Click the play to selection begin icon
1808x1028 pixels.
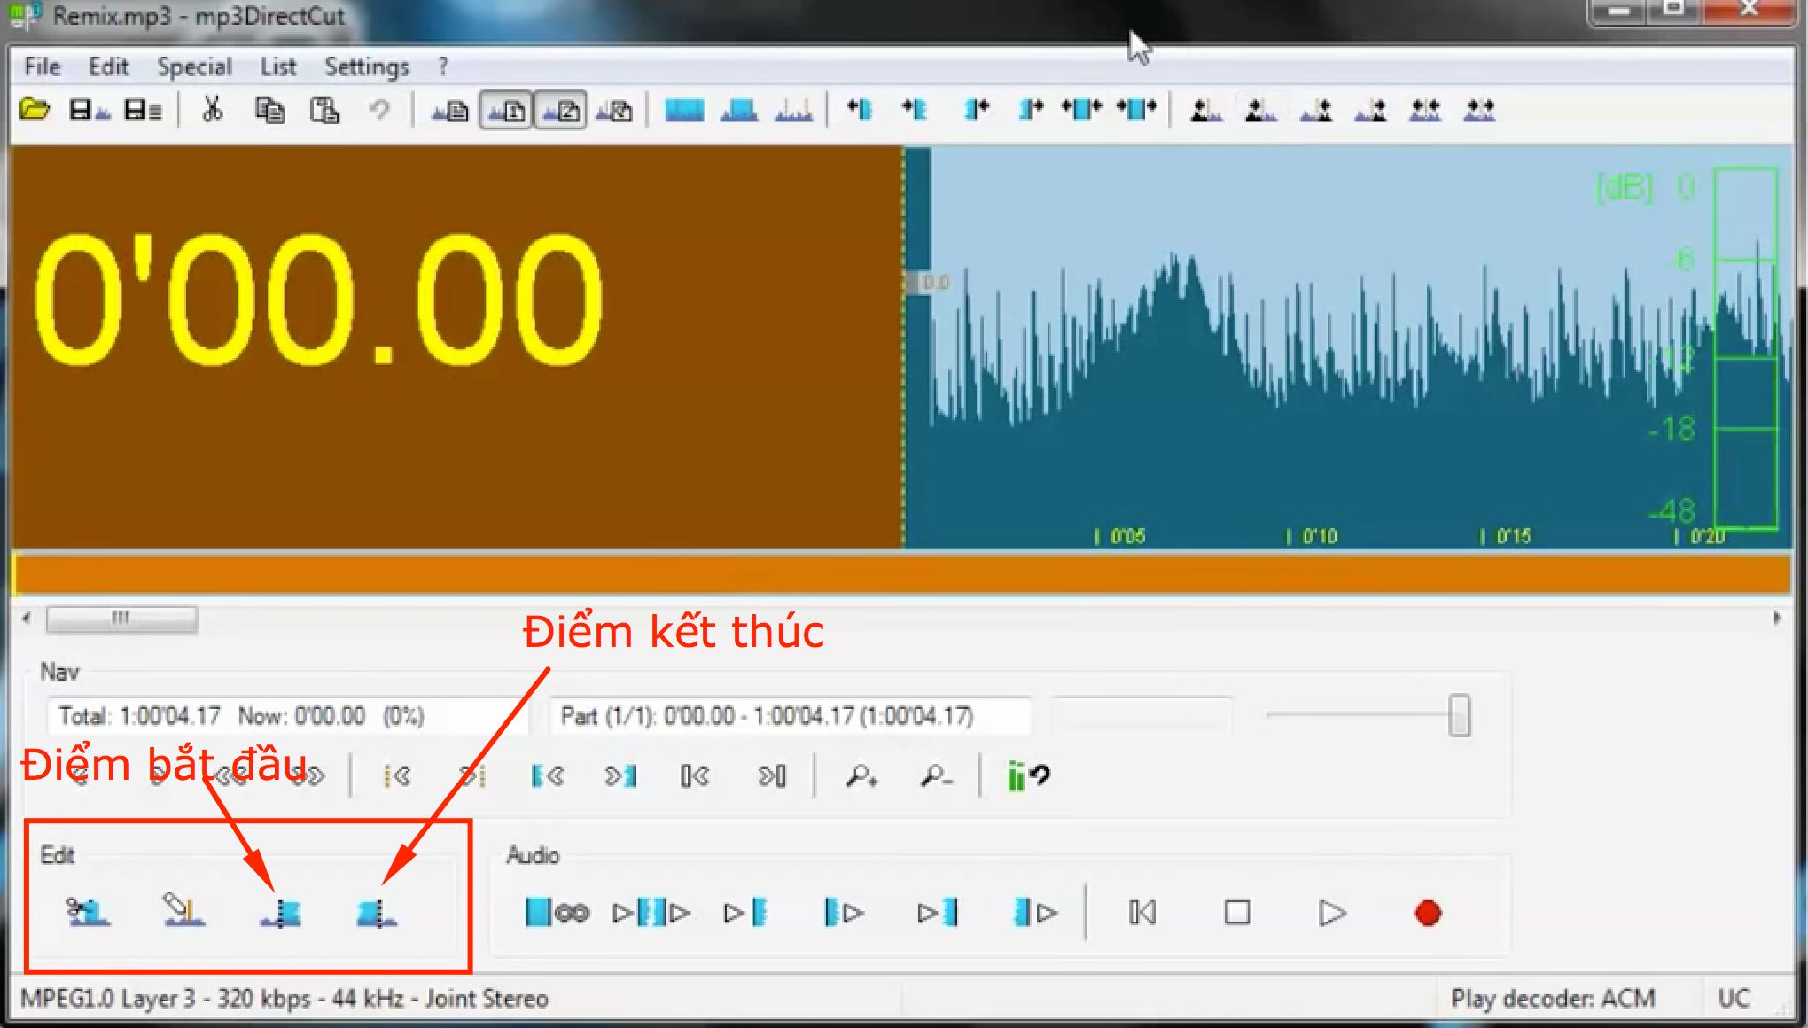coord(746,912)
